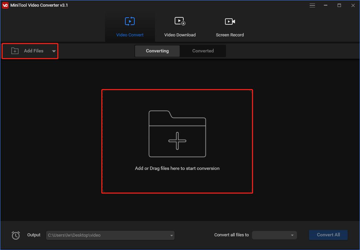The height and width of the screenshot is (250, 360).
Task: Click the Video Download icon
Action: [180, 21]
